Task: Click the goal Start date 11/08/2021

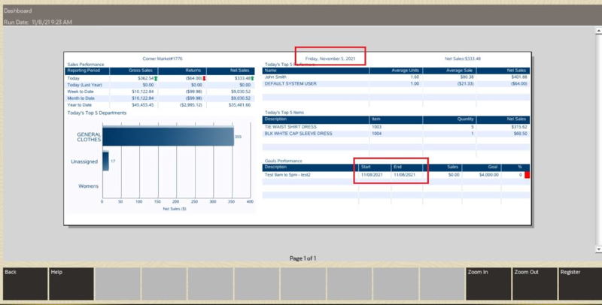Action: [372, 175]
